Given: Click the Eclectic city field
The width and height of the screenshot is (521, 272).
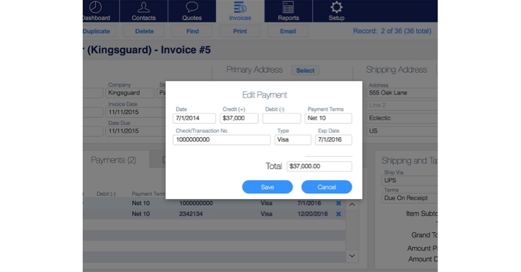Looking at the screenshot, I should click(x=402, y=118).
